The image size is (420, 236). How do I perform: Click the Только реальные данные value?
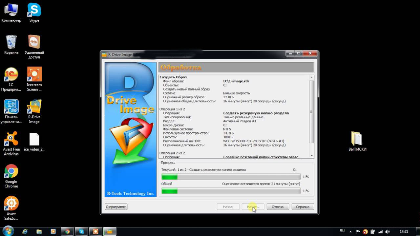243,117
